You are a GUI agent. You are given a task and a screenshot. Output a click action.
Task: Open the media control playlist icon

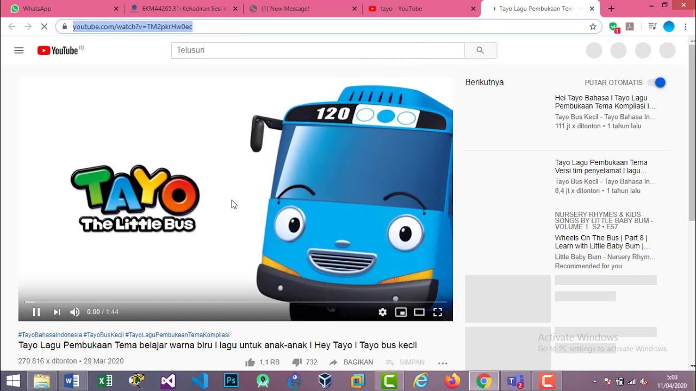(652, 26)
